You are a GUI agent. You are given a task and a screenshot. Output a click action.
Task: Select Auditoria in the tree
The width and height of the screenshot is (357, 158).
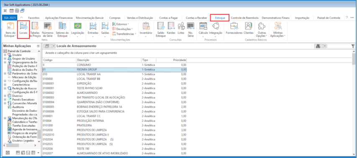18,107
